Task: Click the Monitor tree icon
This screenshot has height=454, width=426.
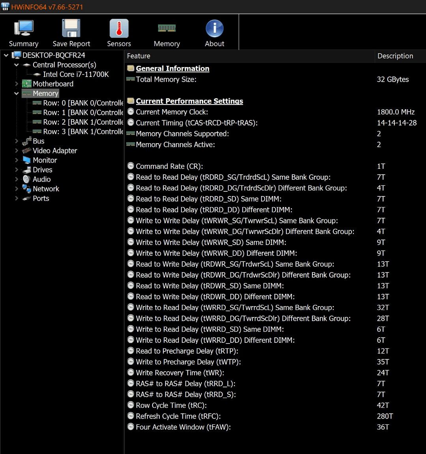Action: 27,160
